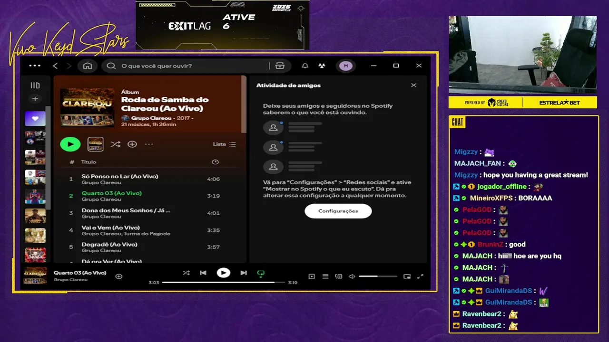This screenshot has width=609, height=342.
Task: Open the 'Lista' view options dropdown
Action: pyautogui.click(x=224, y=144)
